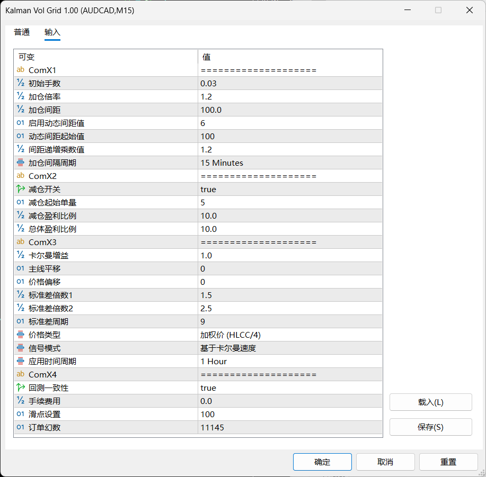Click the integer icon beside 启用动态间距值
This screenshot has width=486, height=477.
pyautogui.click(x=21, y=123)
